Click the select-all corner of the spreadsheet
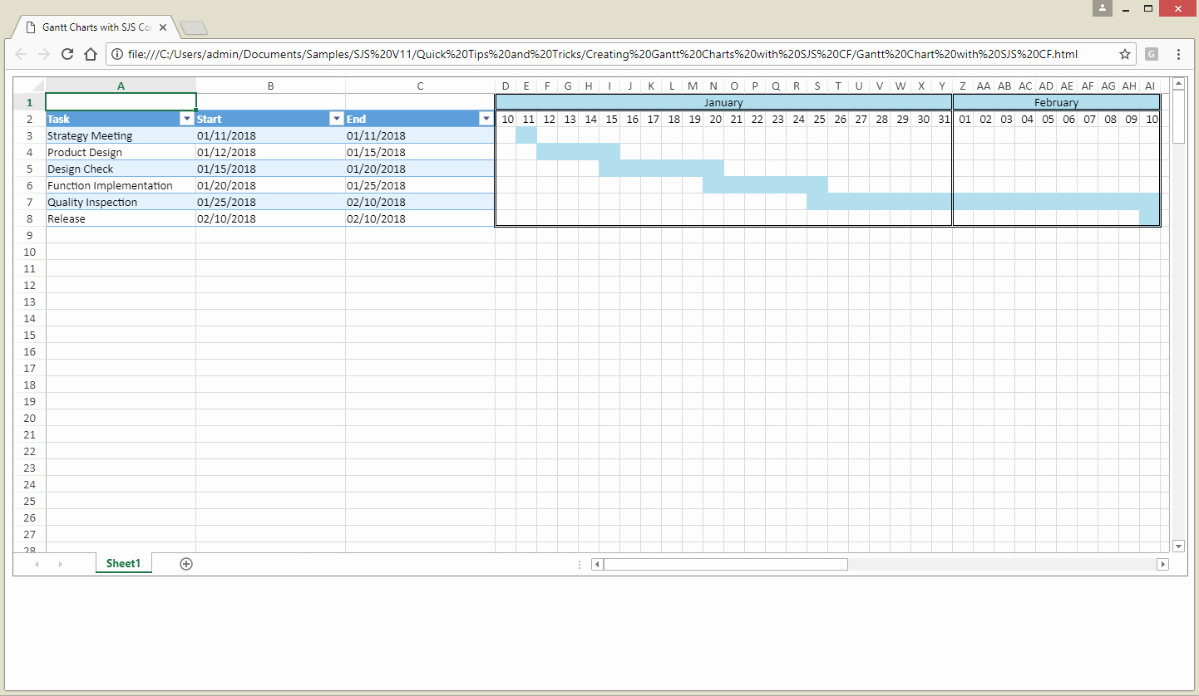This screenshot has width=1199, height=696. click(30, 86)
